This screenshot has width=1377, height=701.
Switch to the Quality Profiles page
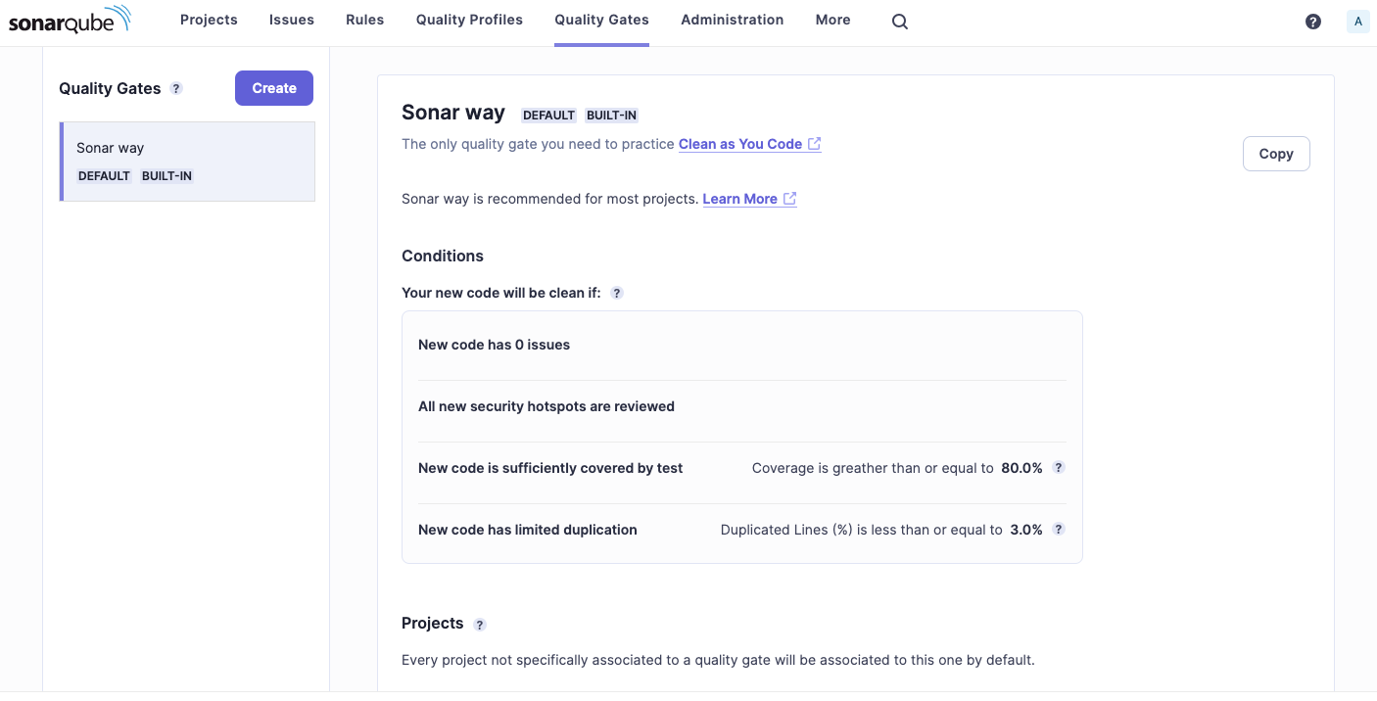click(468, 20)
